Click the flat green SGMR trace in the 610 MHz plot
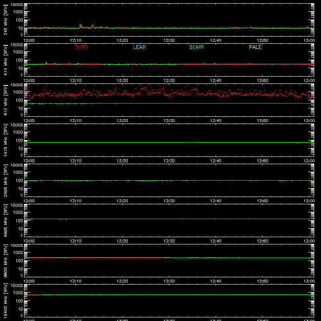Viewport: 321px width, 321px height. (169, 104)
